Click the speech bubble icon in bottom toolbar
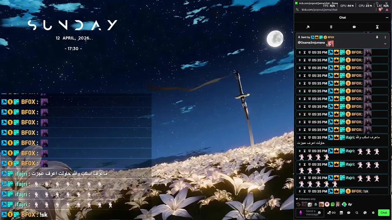Viewport: 392px width, 220px height. [349, 213]
